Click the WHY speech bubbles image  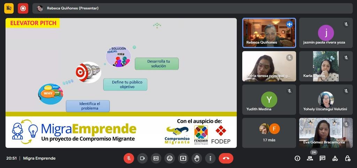pos(51,94)
